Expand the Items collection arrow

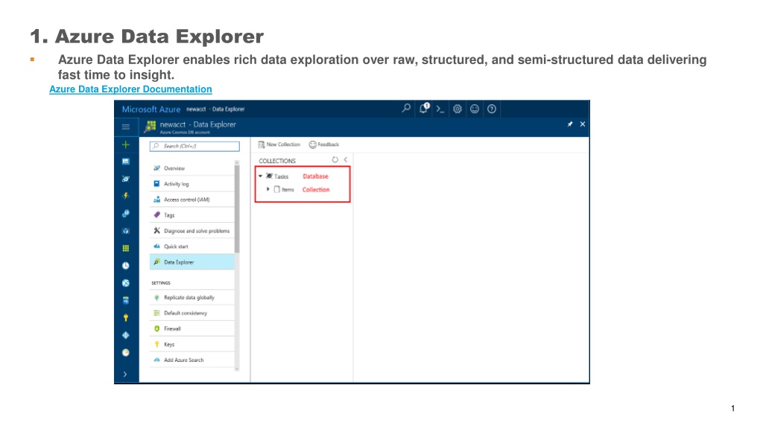pos(268,189)
